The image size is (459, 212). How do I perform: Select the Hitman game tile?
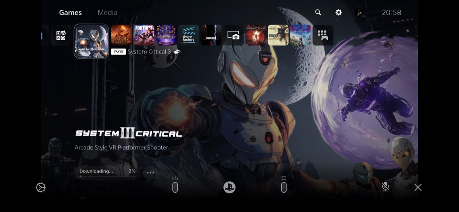click(x=211, y=35)
